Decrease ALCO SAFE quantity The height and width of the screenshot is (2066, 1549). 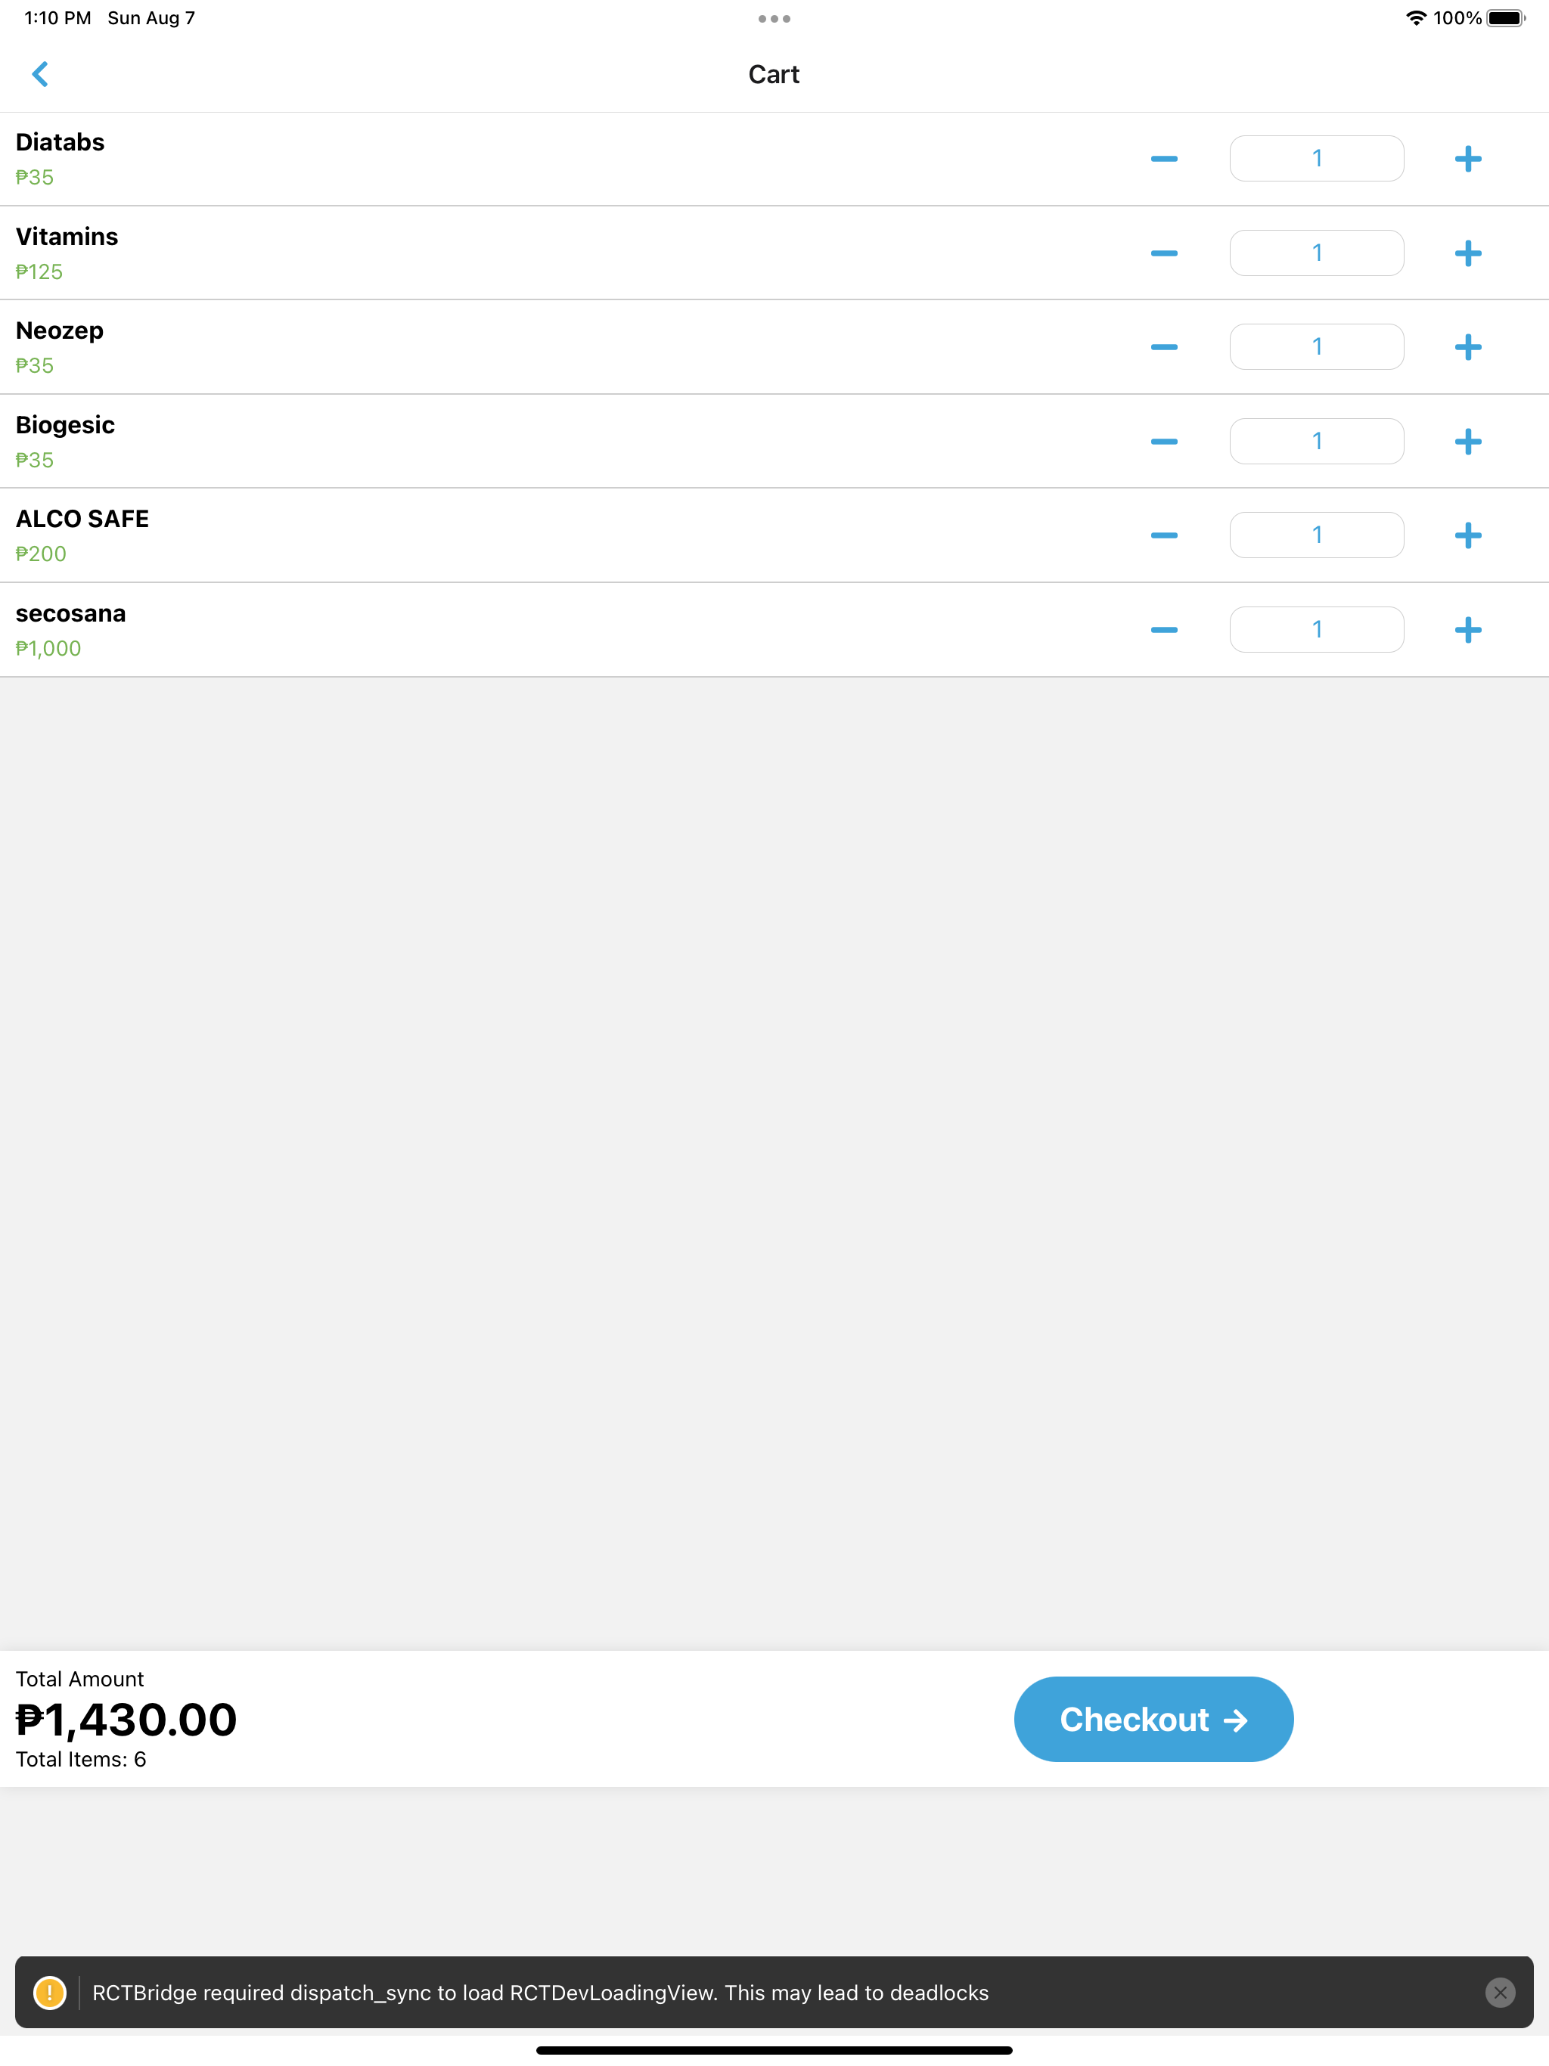point(1164,535)
